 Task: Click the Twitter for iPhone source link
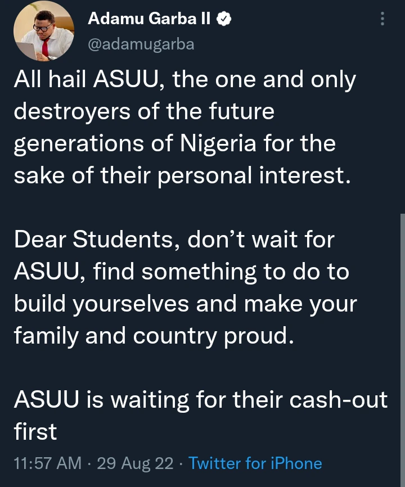(255, 463)
